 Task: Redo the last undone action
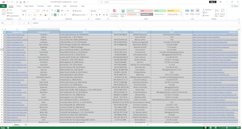click(x=12, y=2)
